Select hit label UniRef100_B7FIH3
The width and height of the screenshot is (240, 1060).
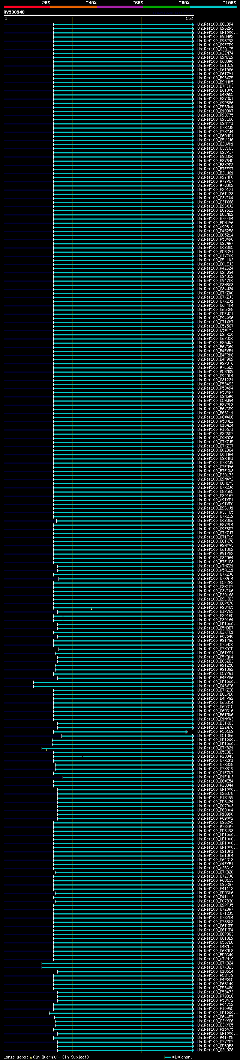[x=215, y=86]
